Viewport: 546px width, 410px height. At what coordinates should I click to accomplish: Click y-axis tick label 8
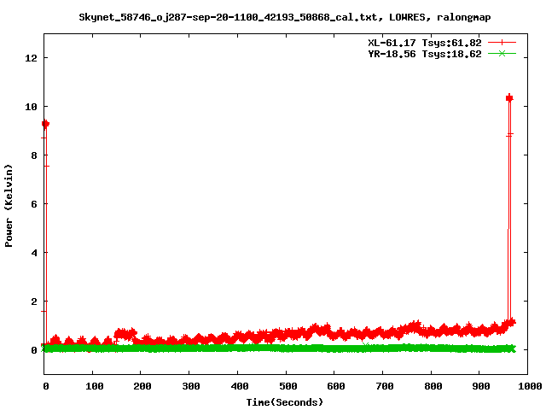click(34, 155)
